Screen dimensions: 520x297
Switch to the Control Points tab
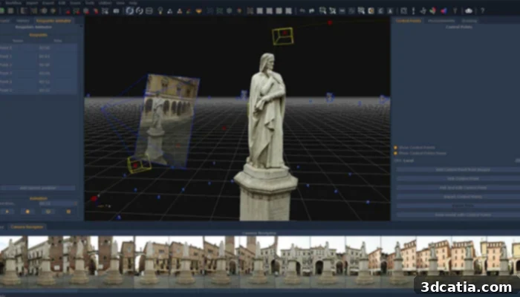point(409,21)
